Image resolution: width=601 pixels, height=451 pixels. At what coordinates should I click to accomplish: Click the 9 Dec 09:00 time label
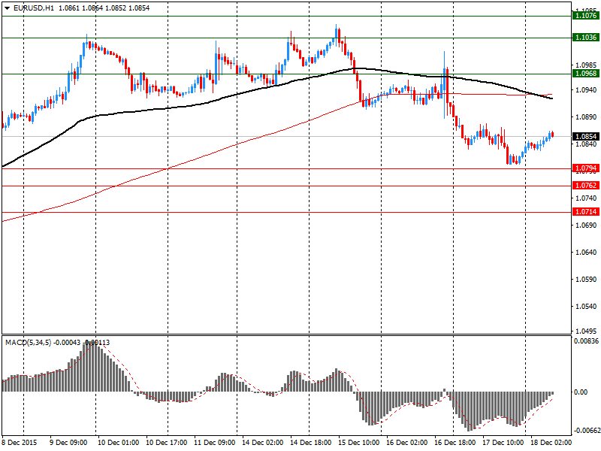(x=69, y=443)
